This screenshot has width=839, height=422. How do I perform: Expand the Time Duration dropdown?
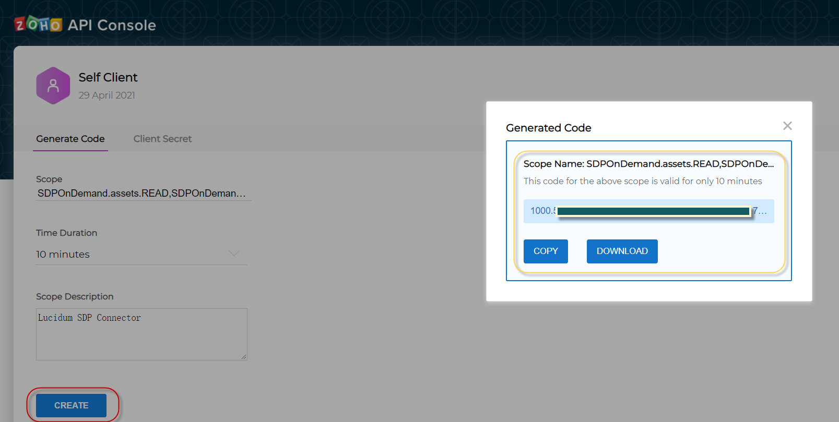point(141,254)
